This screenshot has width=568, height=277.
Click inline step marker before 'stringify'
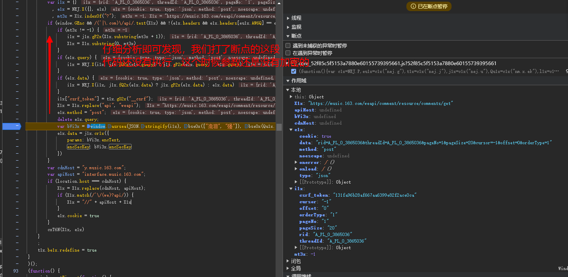pyautogui.click(x=142, y=126)
